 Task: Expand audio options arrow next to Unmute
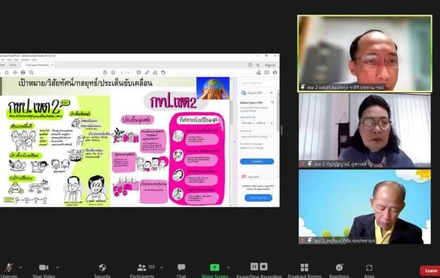coord(21,267)
